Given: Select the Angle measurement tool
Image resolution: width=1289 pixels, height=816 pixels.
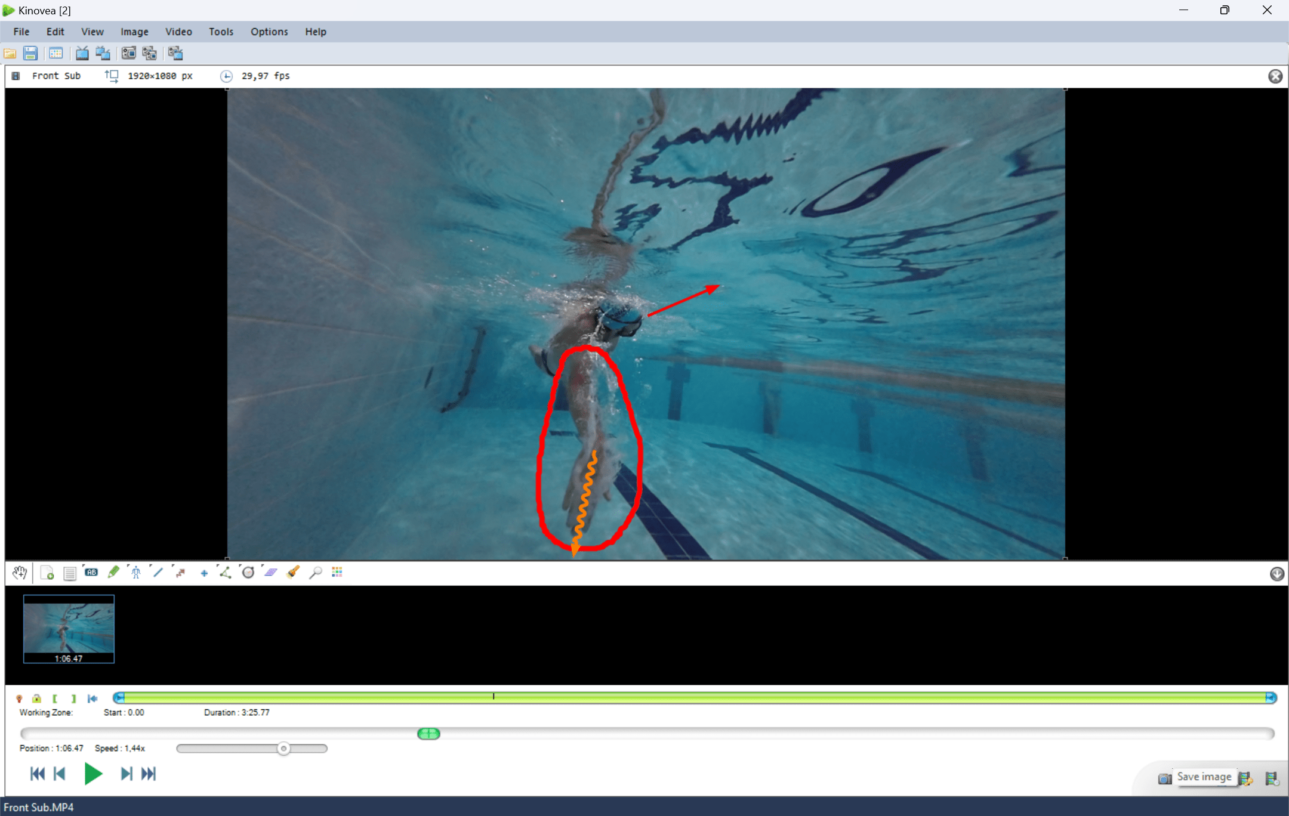Looking at the screenshot, I should 224,572.
